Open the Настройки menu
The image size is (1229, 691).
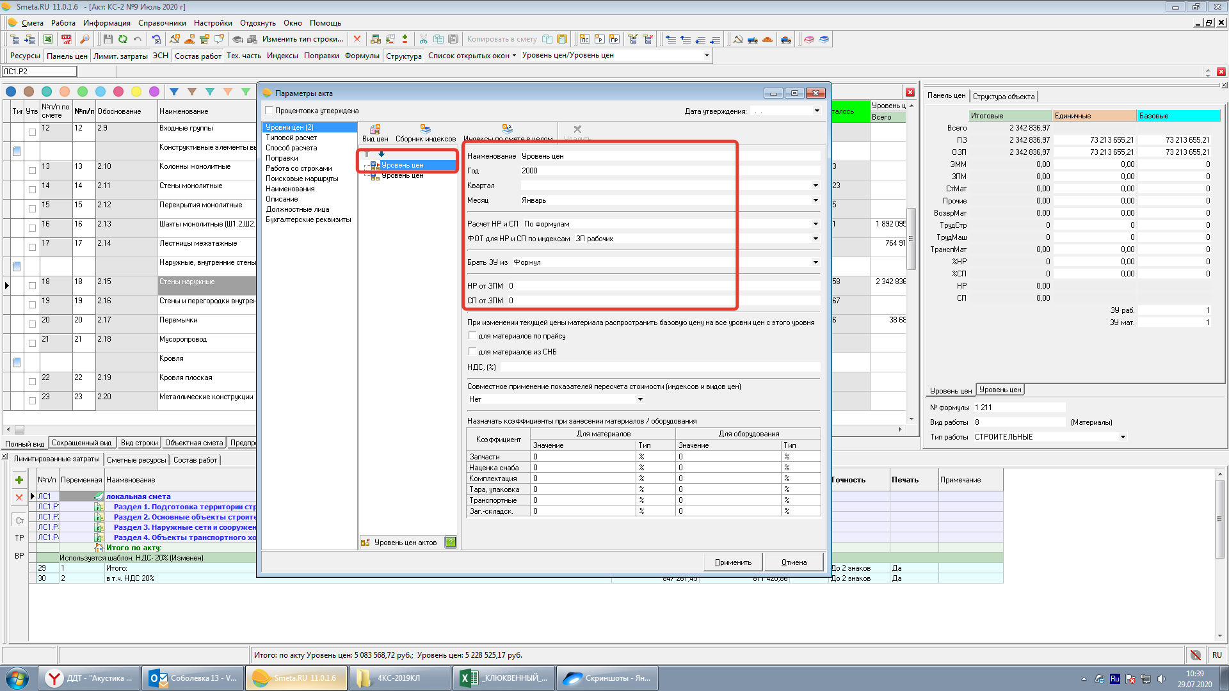point(213,23)
